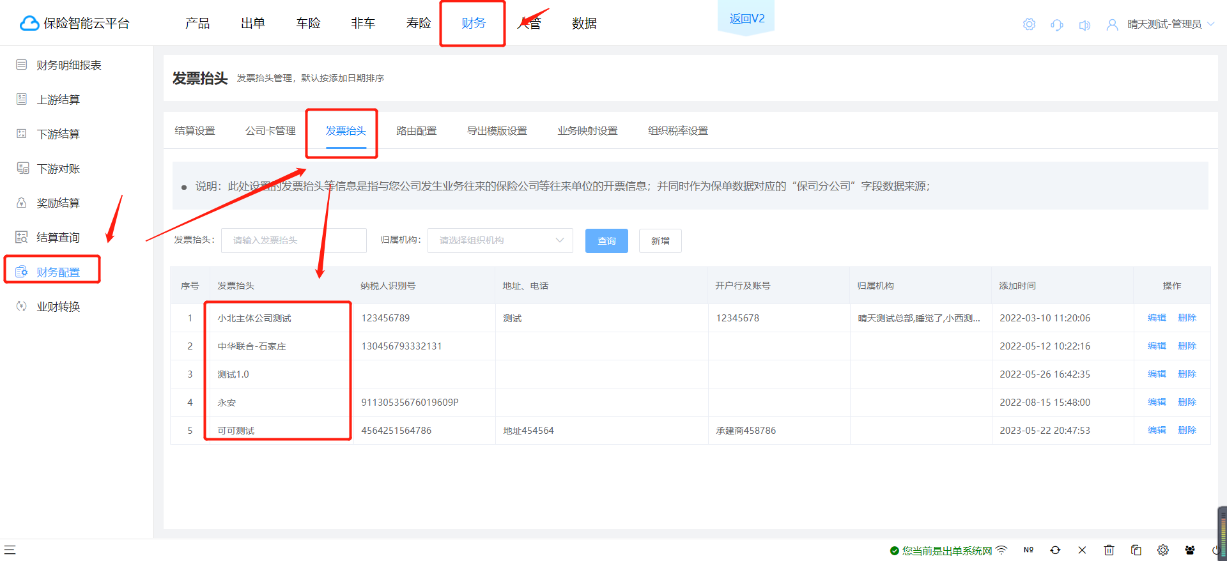Click the 新增 add button
The height and width of the screenshot is (561, 1227).
(660, 241)
